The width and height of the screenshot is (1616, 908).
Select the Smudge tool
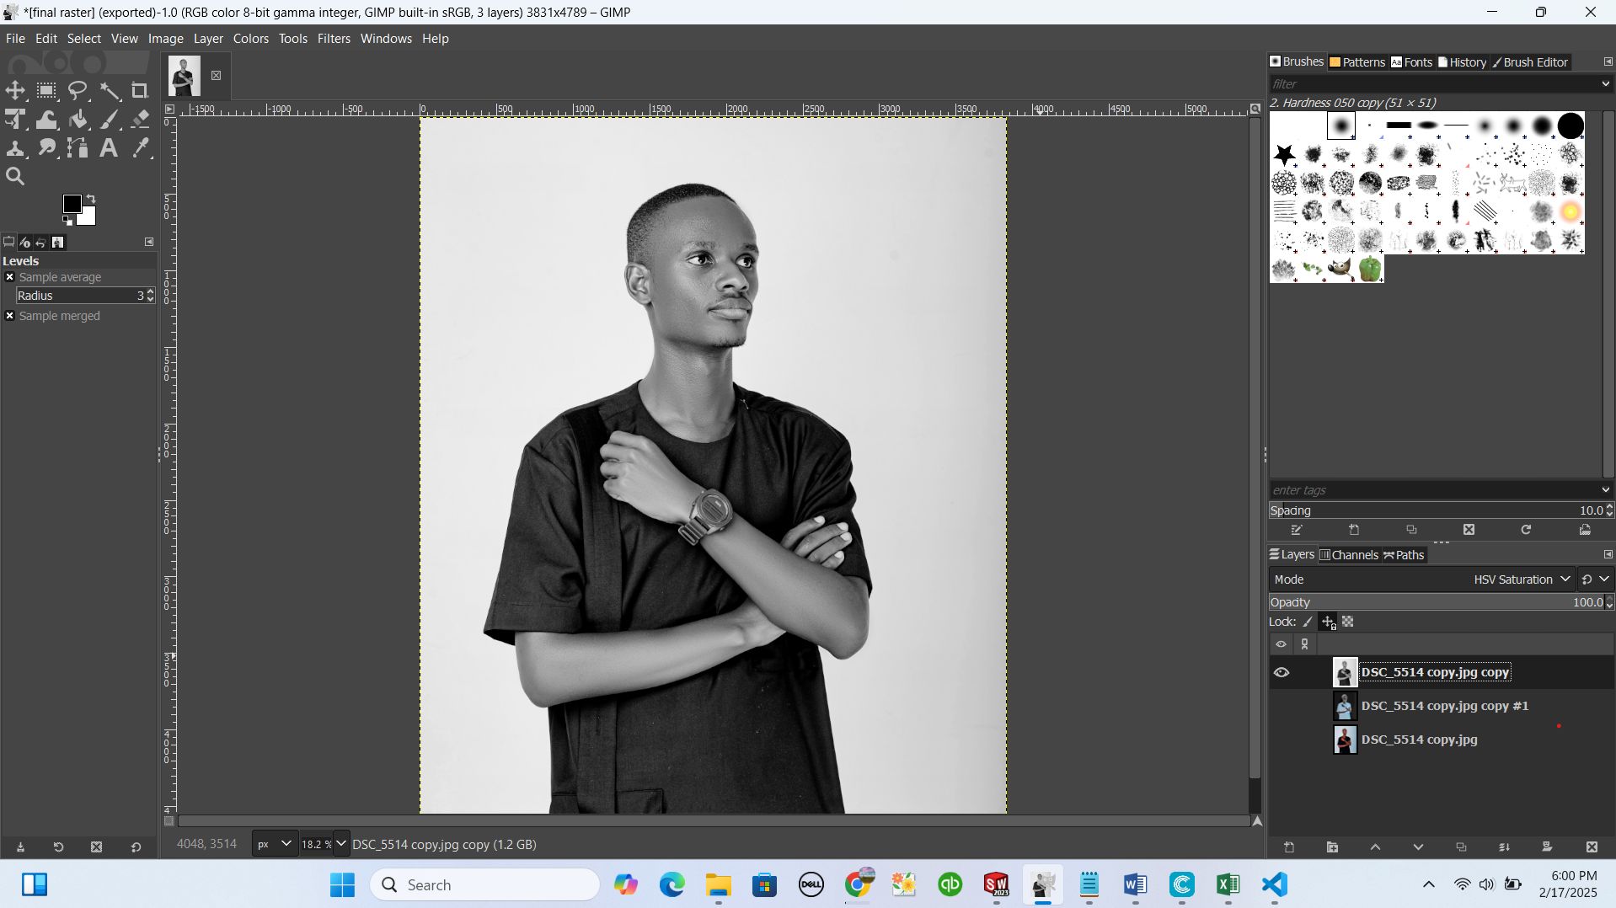click(x=46, y=148)
